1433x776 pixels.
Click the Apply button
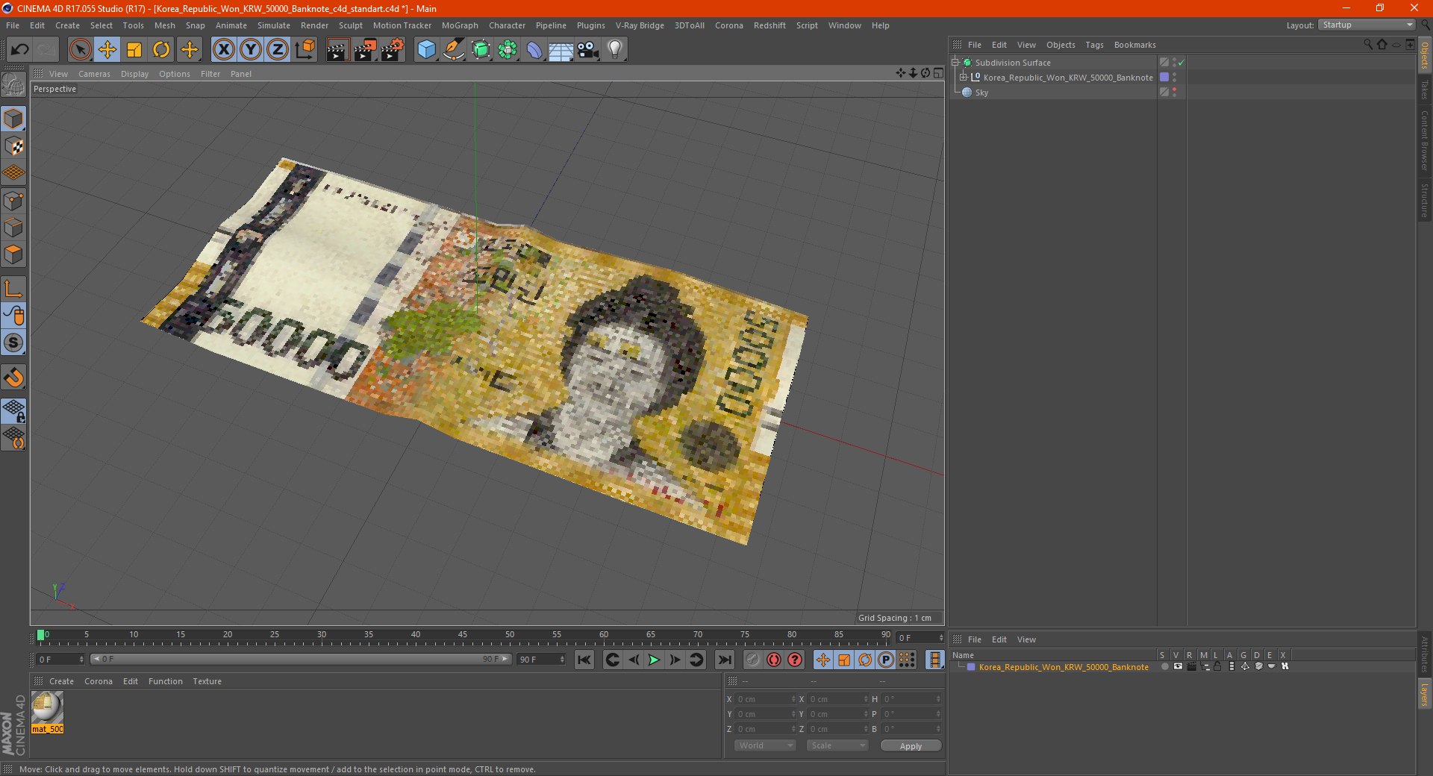click(x=911, y=746)
